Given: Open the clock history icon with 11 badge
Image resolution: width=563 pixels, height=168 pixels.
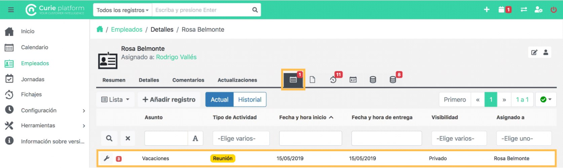Looking at the screenshot, I should pos(333,80).
